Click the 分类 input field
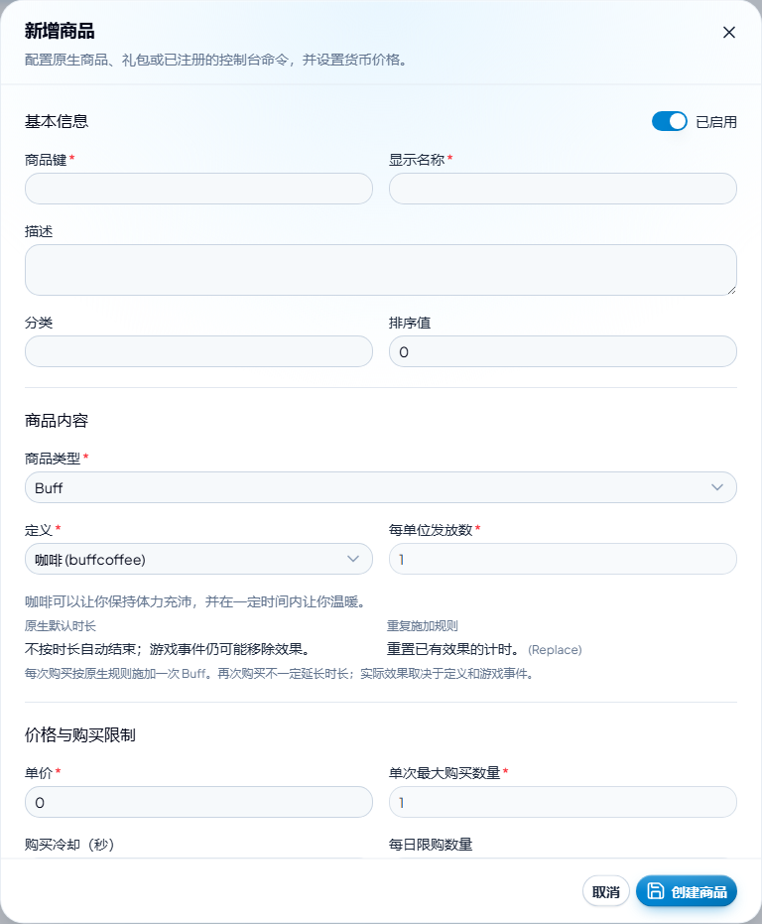Screen dimensions: 762x924 click(x=198, y=351)
